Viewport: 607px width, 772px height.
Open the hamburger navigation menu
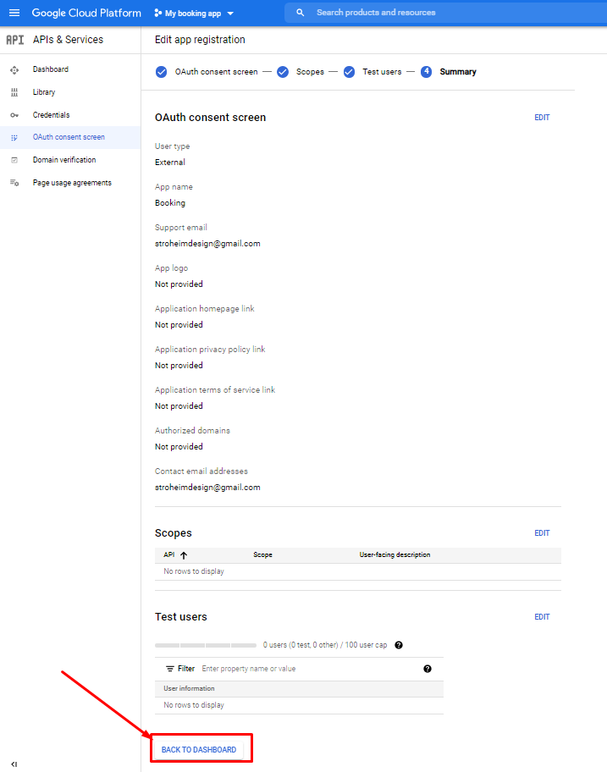tap(14, 13)
